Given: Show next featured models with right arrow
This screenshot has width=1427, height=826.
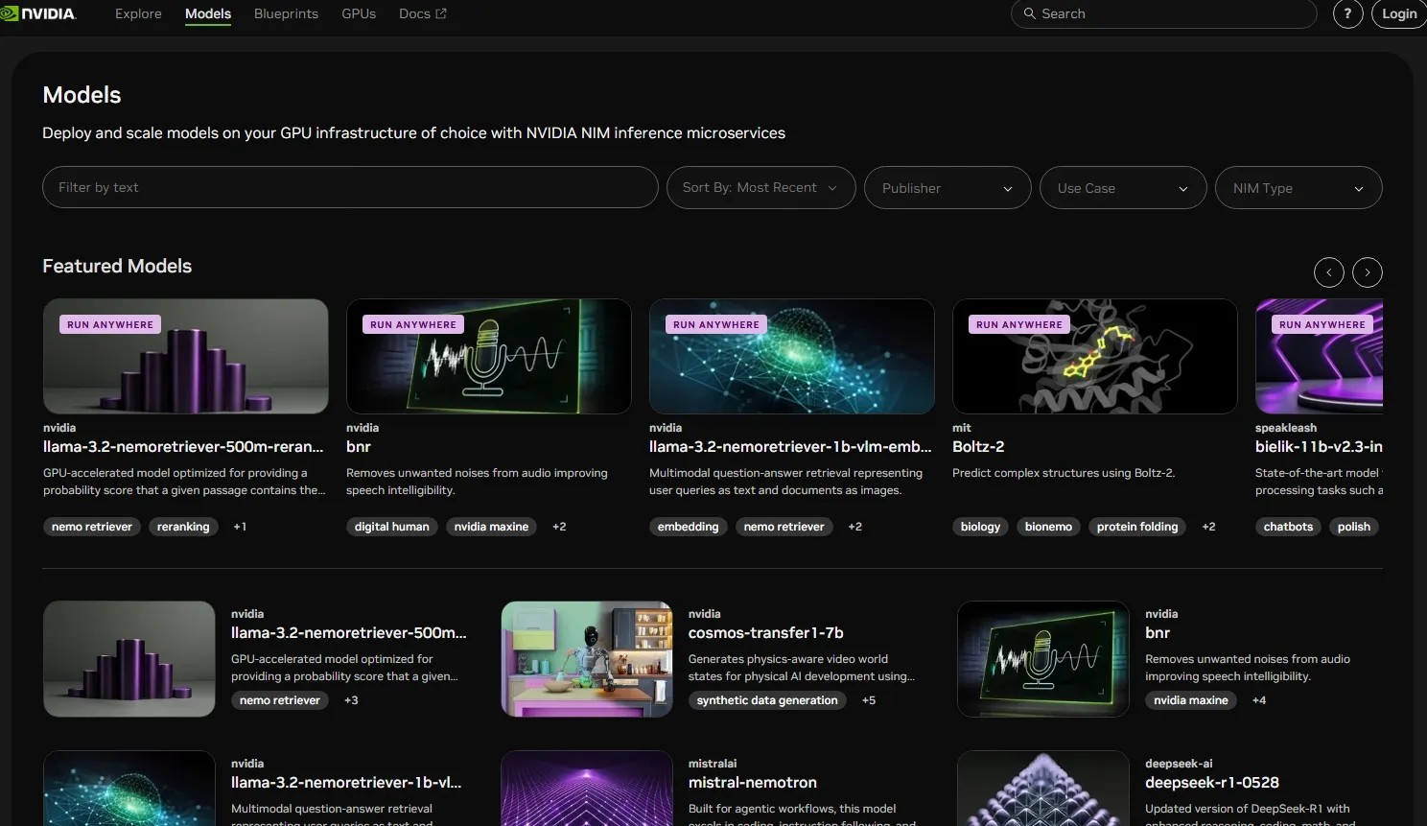Looking at the screenshot, I should coord(1368,272).
